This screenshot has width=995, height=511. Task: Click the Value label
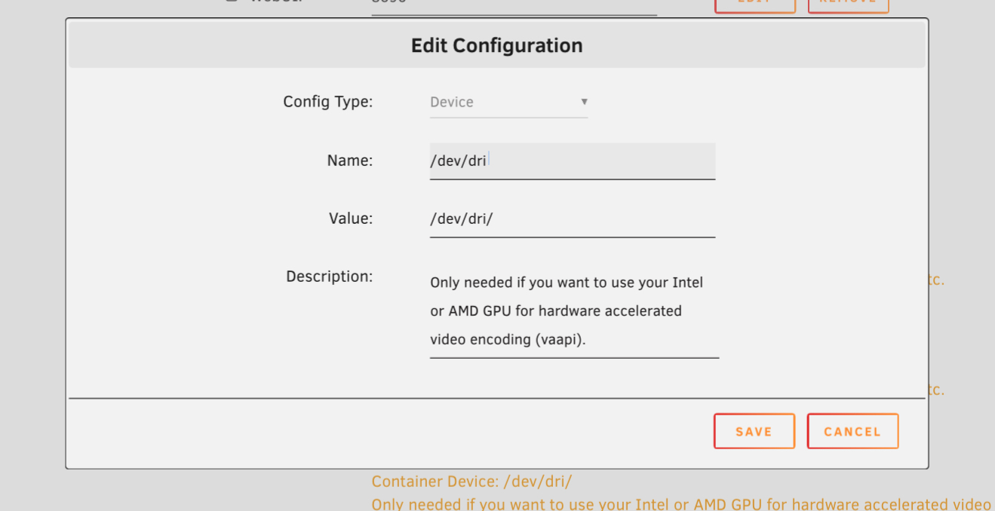(x=350, y=219)
